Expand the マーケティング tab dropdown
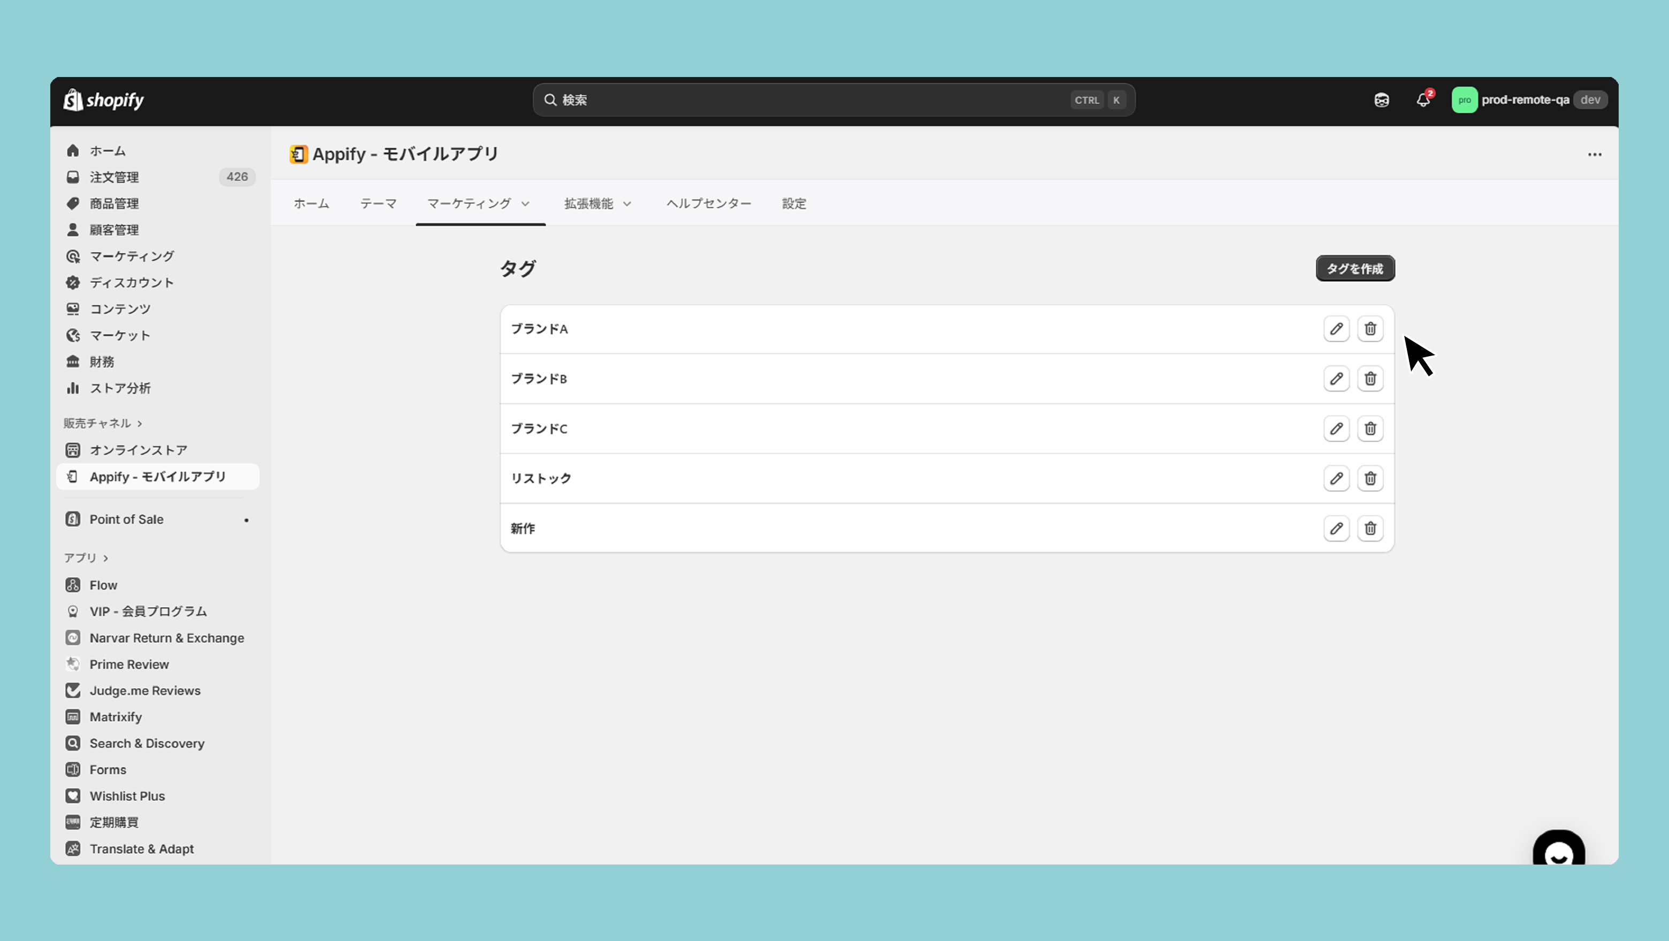The width and height of the screenshot is (1669, 941). (479, 203)
